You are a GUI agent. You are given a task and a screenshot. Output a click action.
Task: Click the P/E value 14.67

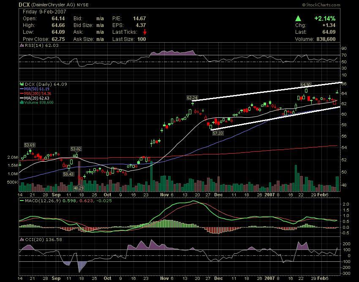pyautogui.click(x=139, y=18)
